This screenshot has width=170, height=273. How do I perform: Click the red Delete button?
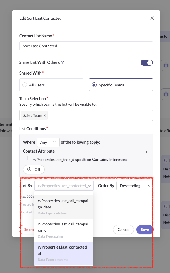[x=27, y=230]
